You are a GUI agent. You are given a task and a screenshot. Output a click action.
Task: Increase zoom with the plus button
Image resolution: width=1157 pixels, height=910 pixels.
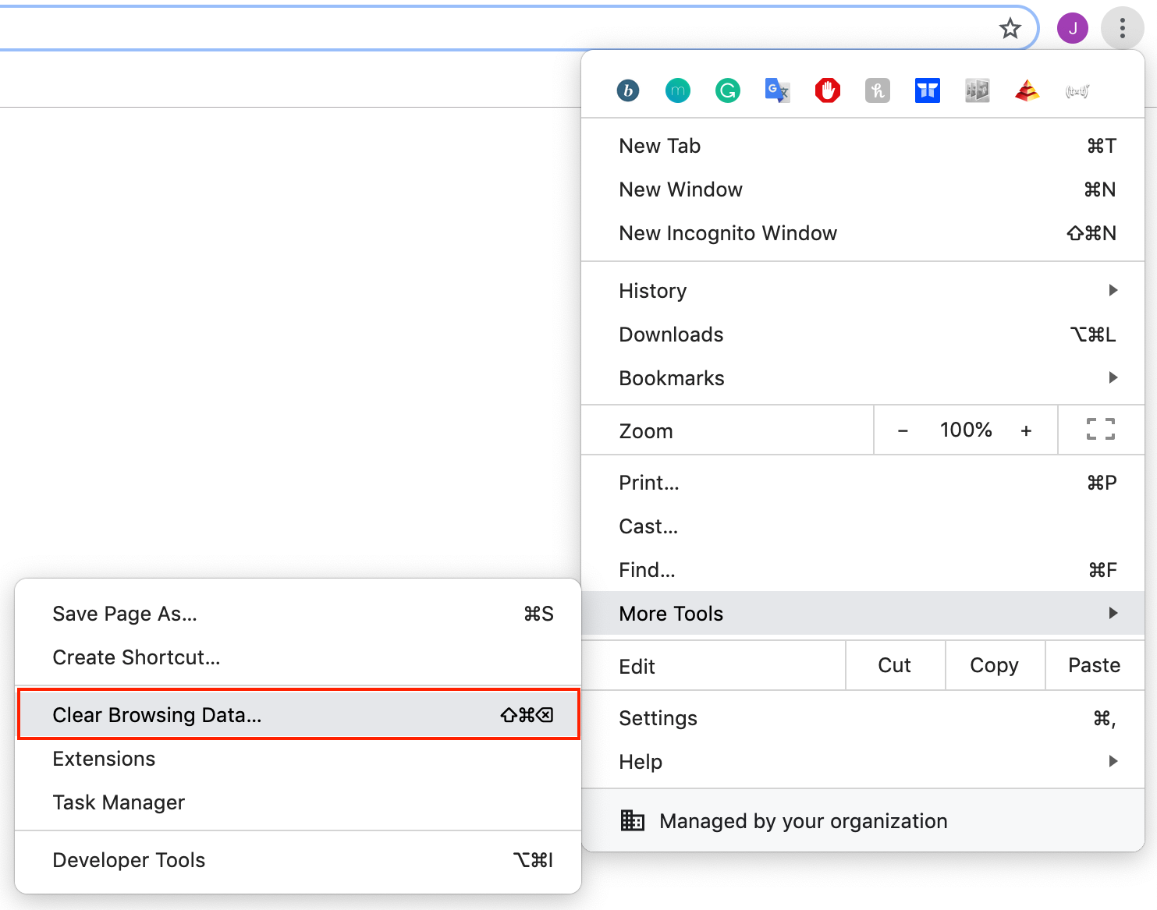[x=1026, y=430]
